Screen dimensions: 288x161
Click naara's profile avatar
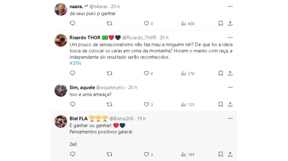click(x=60, y=9)
